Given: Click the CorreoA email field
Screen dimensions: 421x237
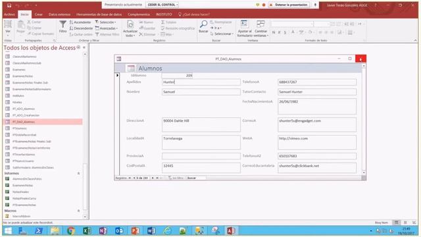Looking at the screenshot, I should coord(317,124).
